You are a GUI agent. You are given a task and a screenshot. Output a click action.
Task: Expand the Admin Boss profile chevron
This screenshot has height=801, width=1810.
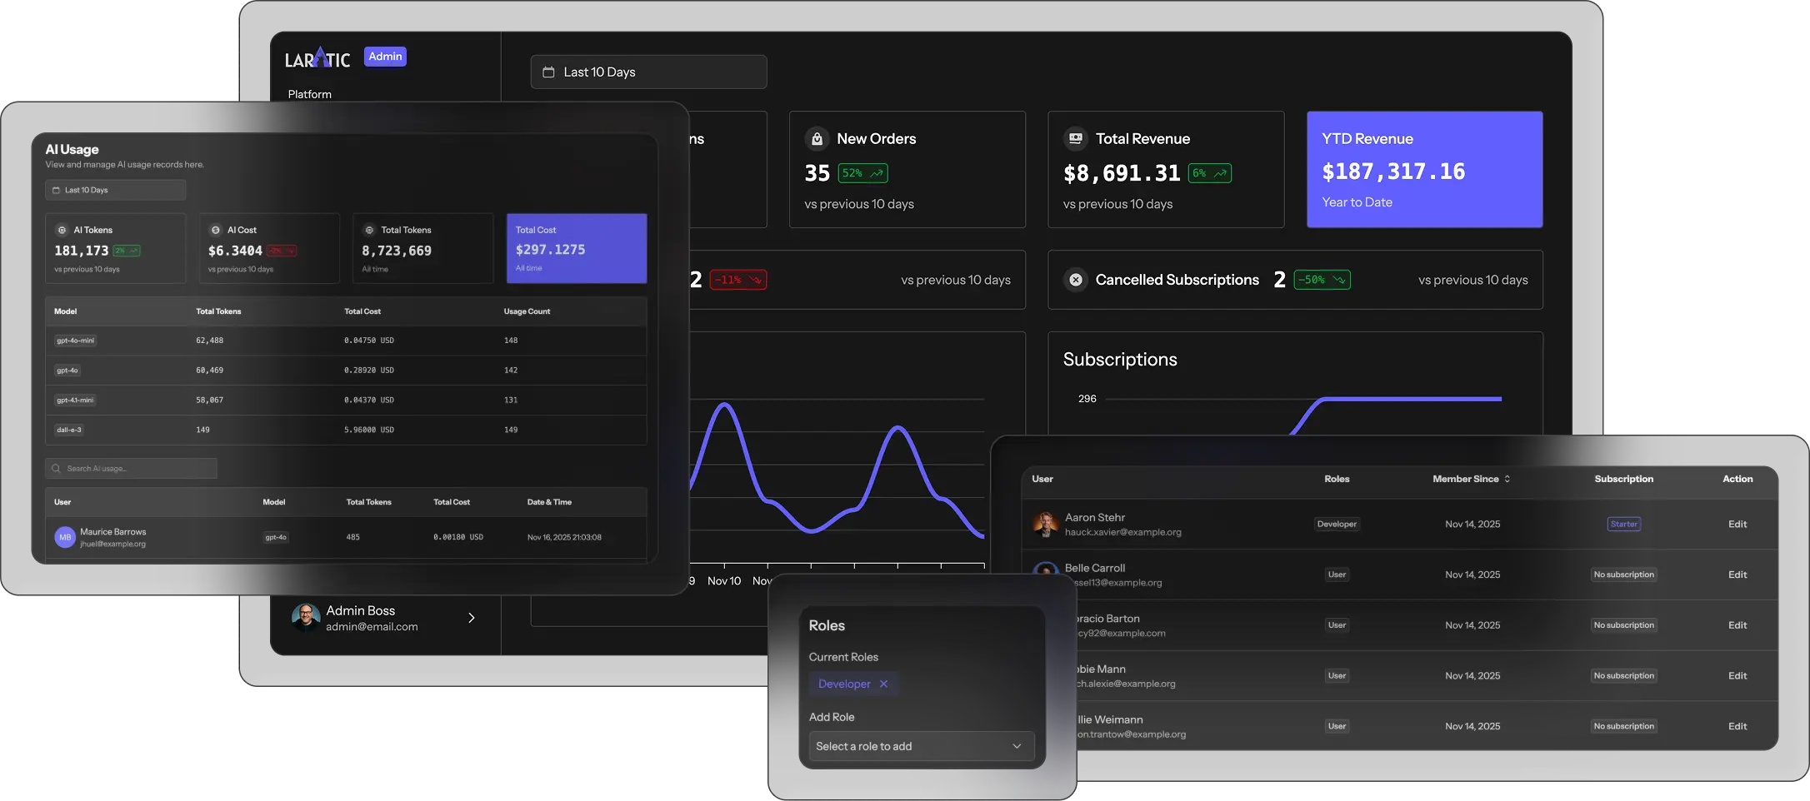[472, 618]
